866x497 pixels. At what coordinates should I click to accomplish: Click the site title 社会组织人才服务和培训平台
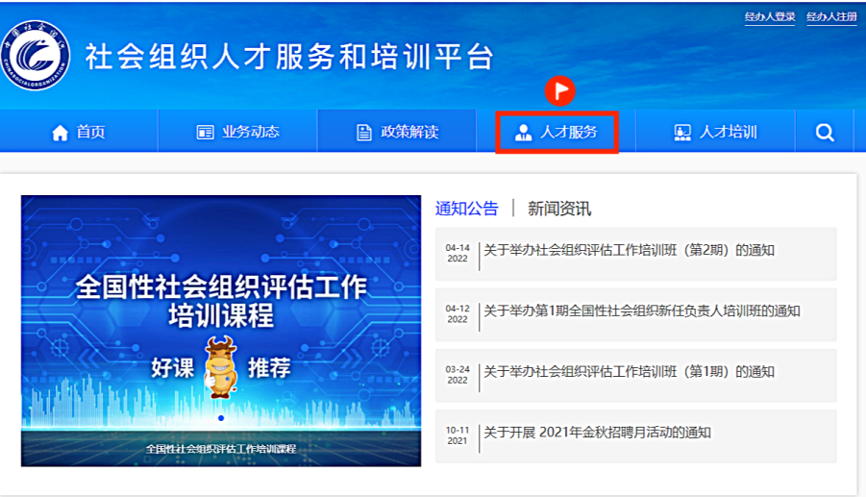tap(289, 57)
